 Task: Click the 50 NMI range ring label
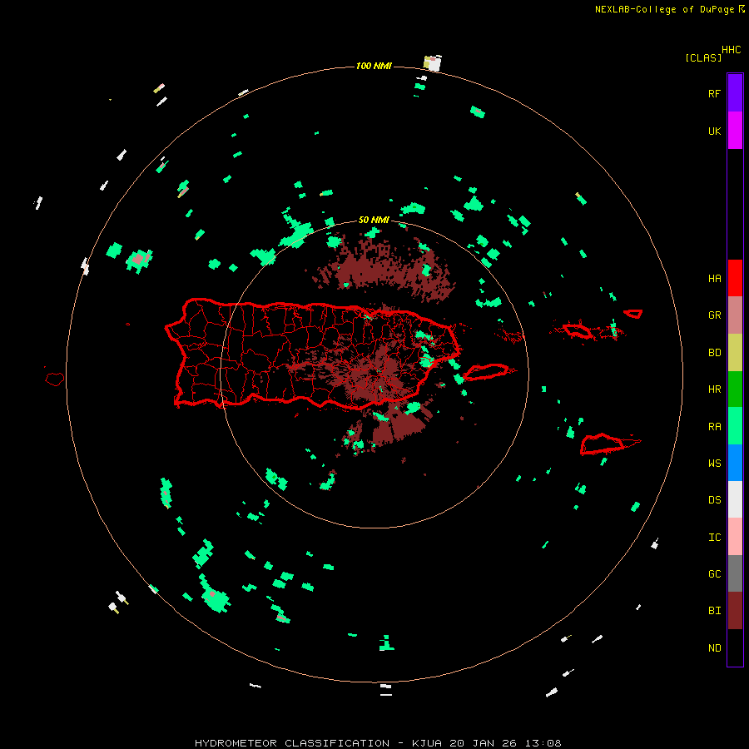pyautogui.click(x=374, y=220)
